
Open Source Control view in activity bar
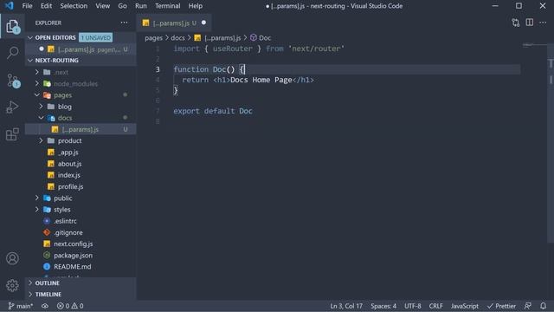coord(13,81)
